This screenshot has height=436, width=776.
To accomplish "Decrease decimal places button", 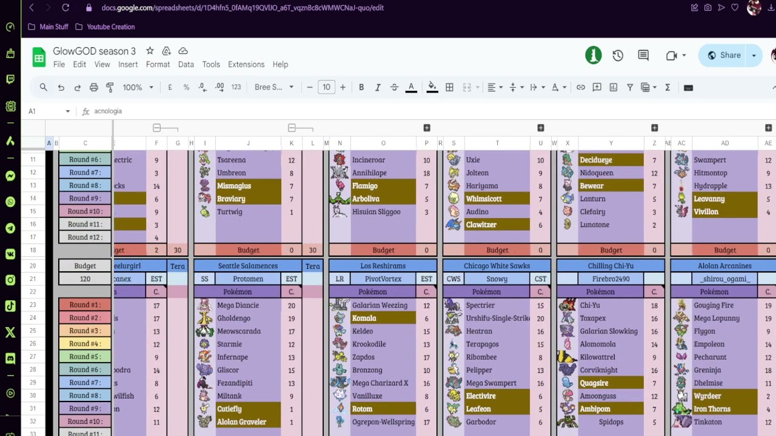I will (x=202, y=87).
